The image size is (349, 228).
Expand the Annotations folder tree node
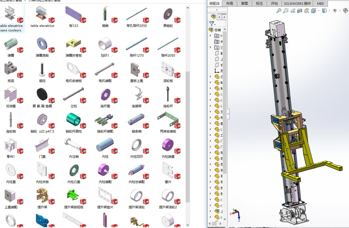210,48
